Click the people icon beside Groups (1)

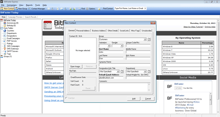click(x=2, y=56)
